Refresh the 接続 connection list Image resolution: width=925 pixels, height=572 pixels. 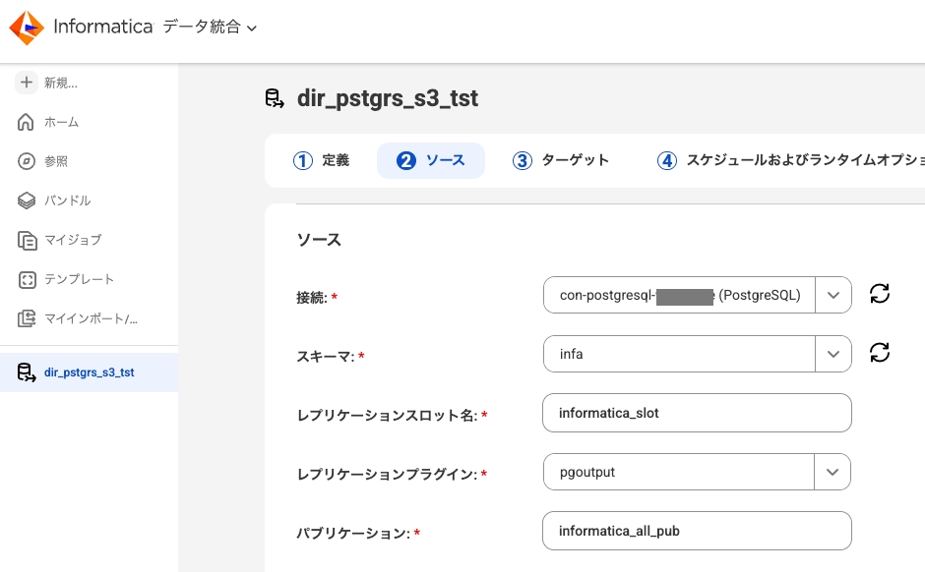click(x=880, y=293)
